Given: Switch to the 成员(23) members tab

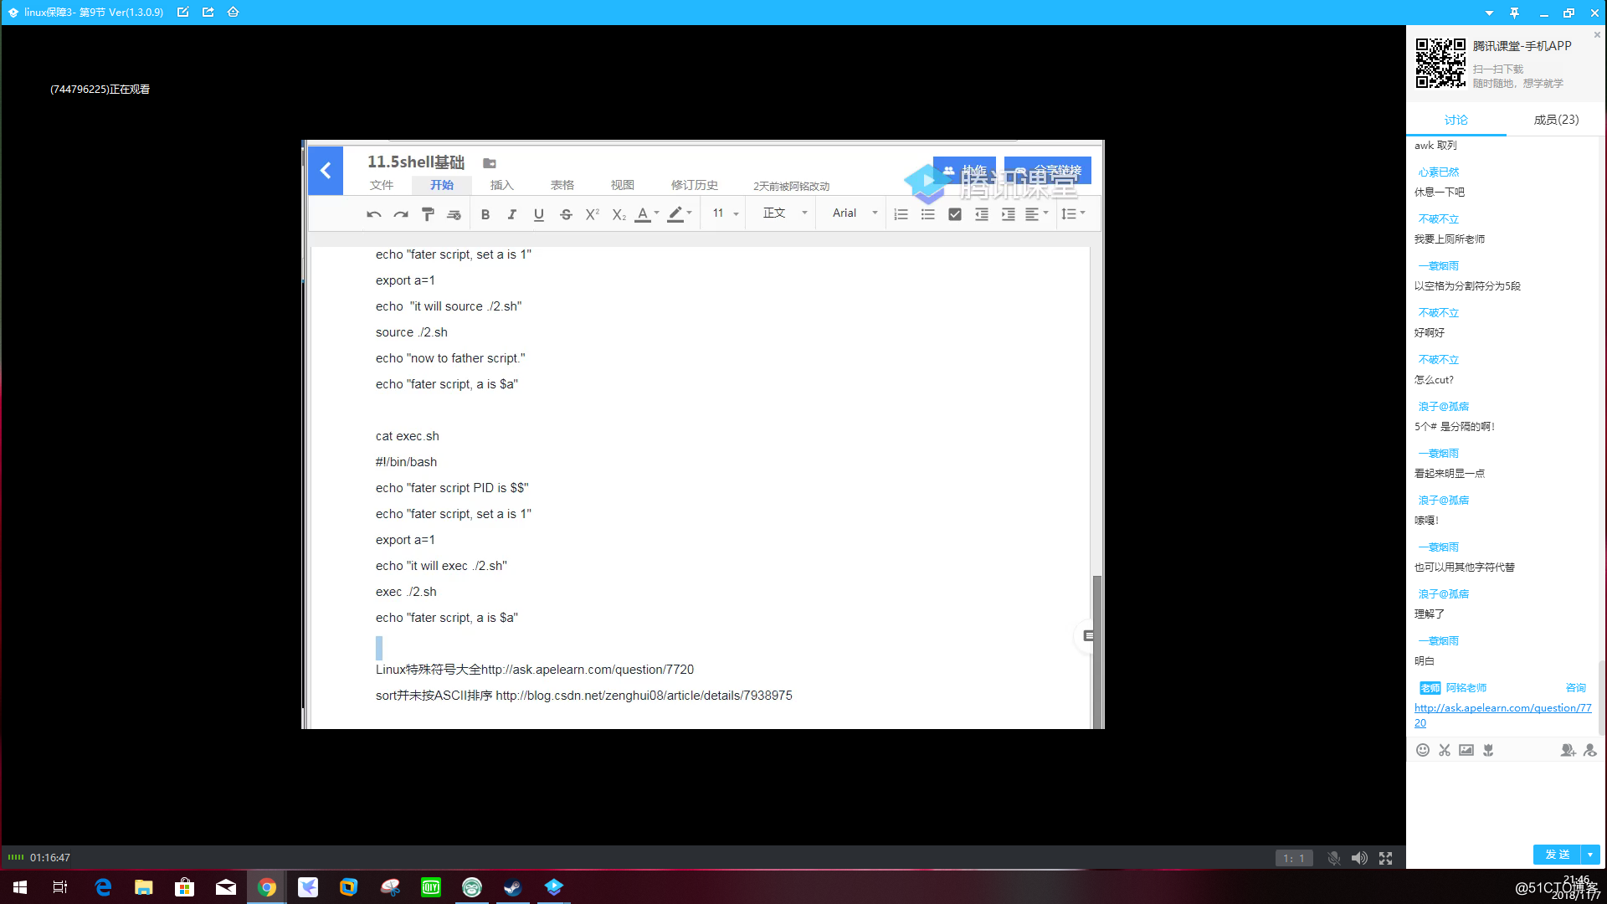Looking at the screenshot, I should coord(1556,120).
